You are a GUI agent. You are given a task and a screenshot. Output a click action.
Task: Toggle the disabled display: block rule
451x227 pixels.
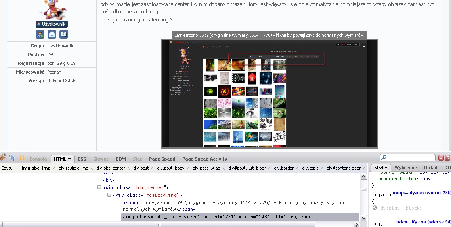(x=375, y=208)
